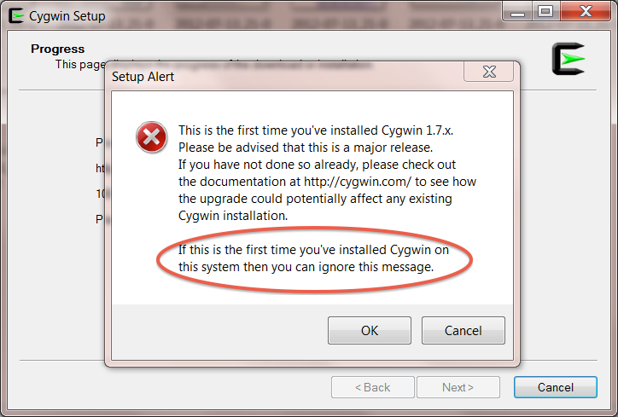Close the Setup Alert dialog with its X

click(489, 72)
